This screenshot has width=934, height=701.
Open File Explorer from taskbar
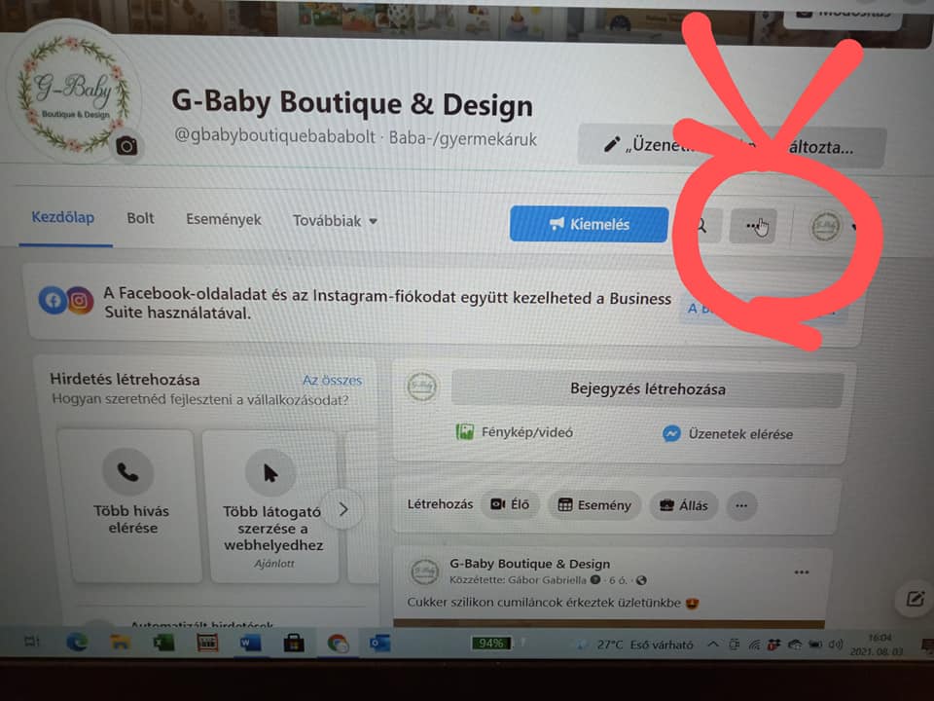121,643
